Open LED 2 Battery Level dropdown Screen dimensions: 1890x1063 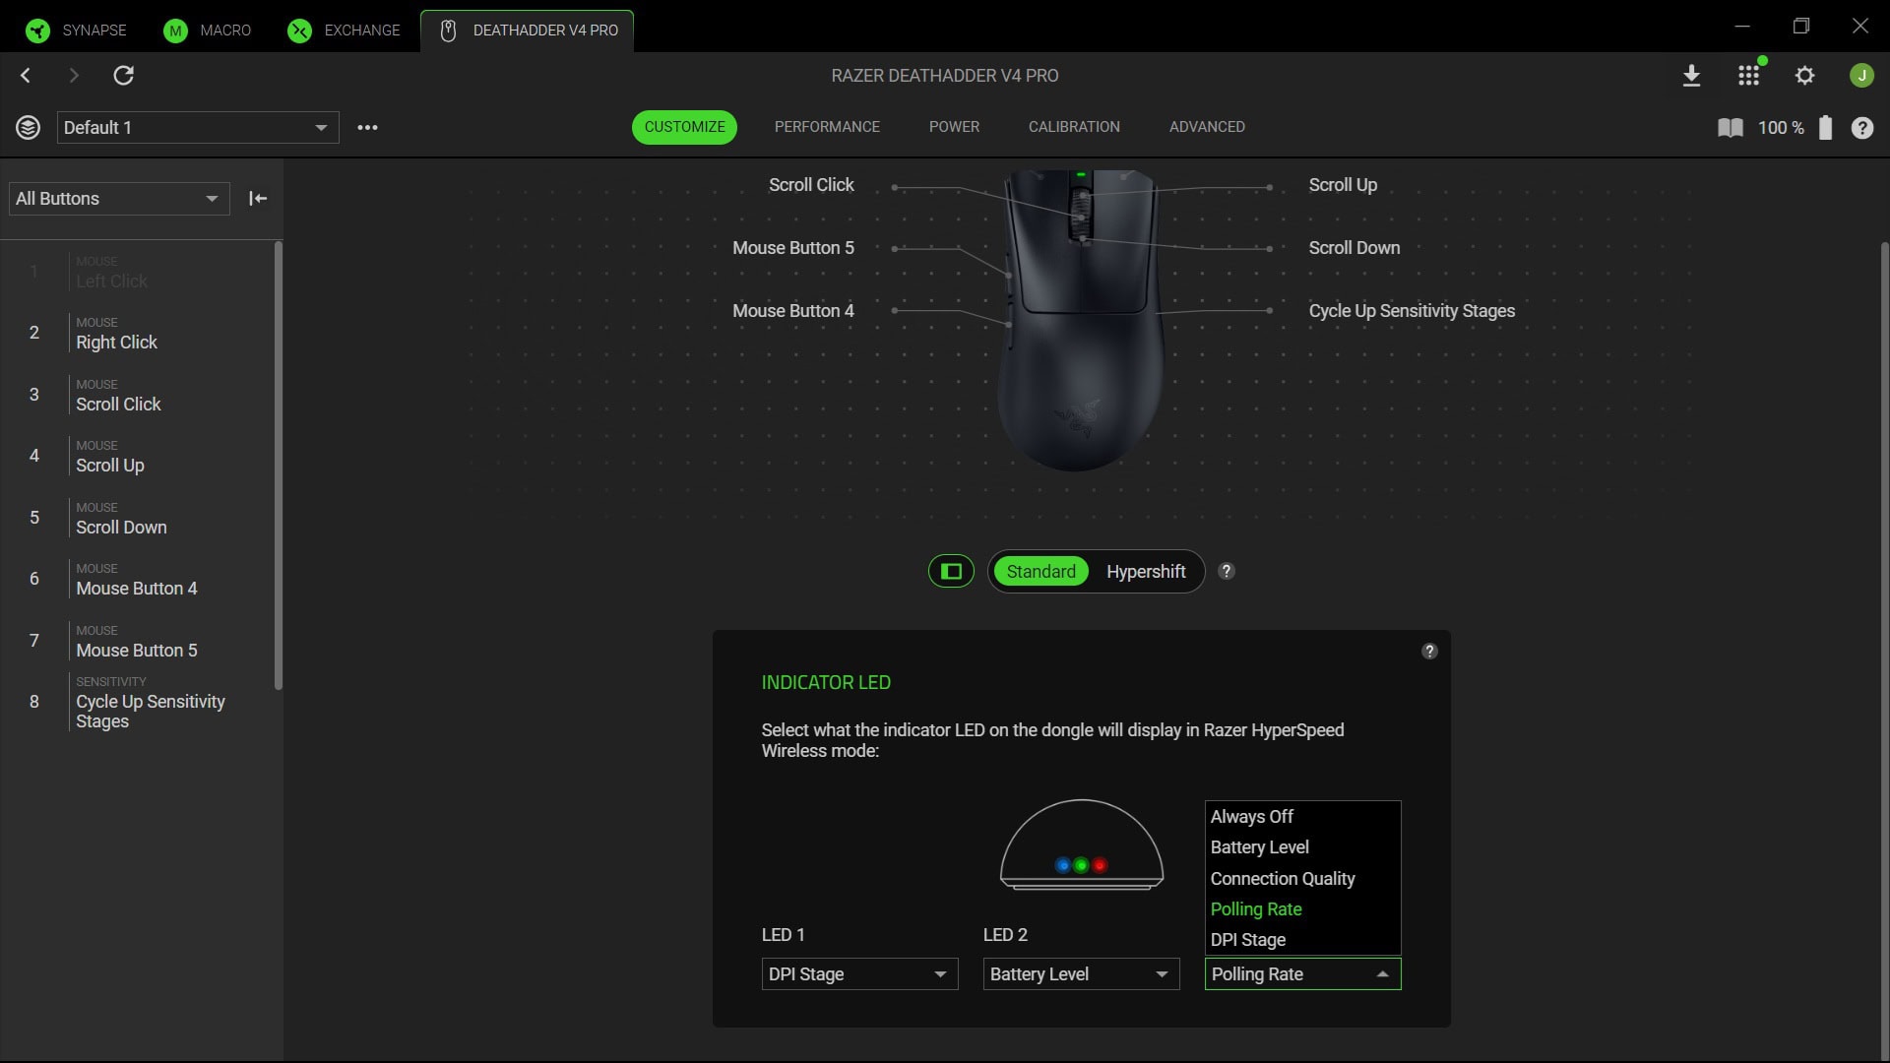[x=1081, y=974]
